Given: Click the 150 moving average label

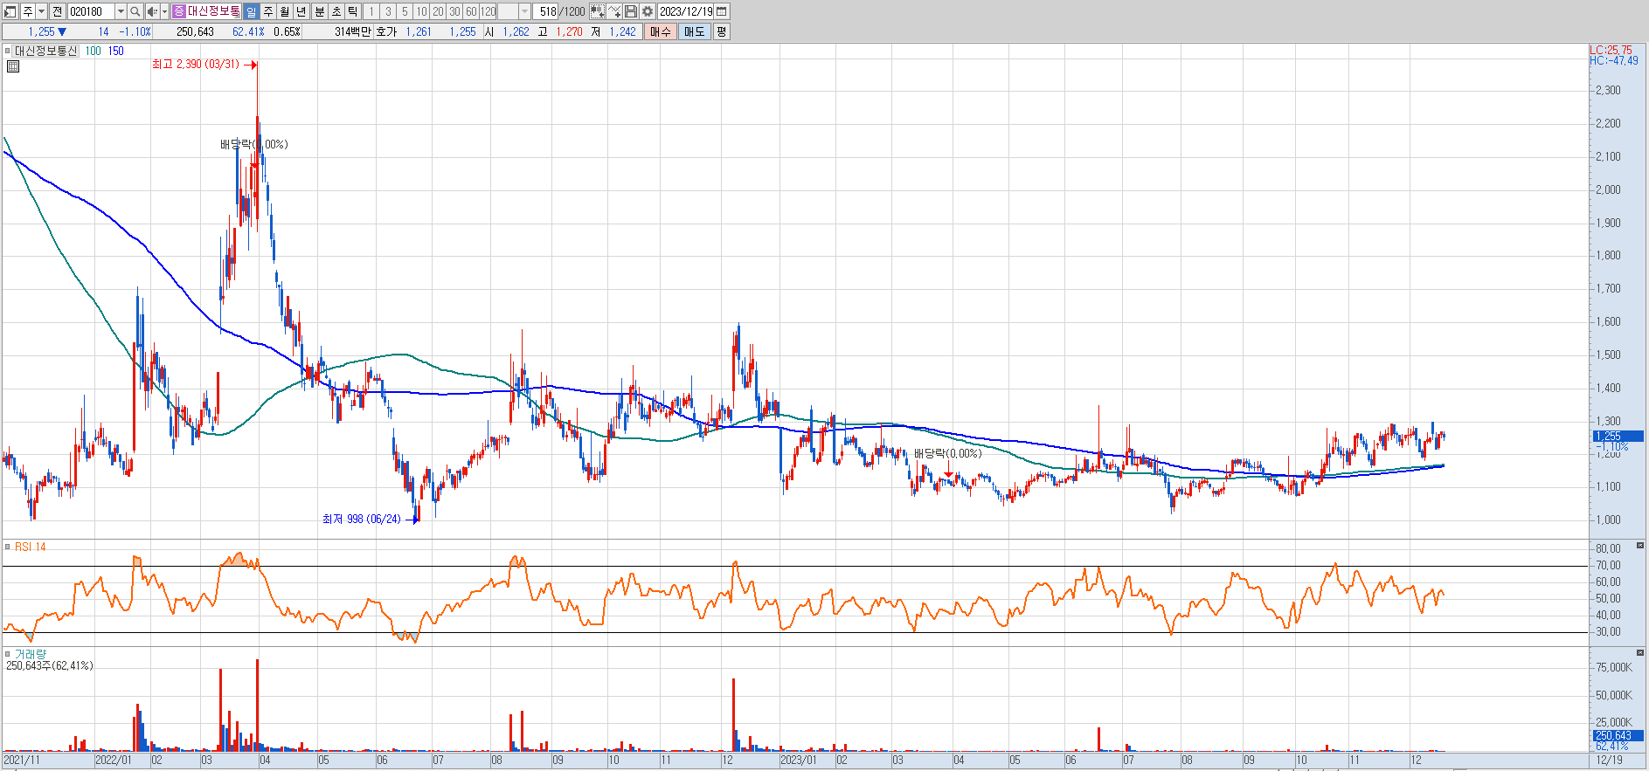Looking at the screenshot, I should [x=116, y=51].
